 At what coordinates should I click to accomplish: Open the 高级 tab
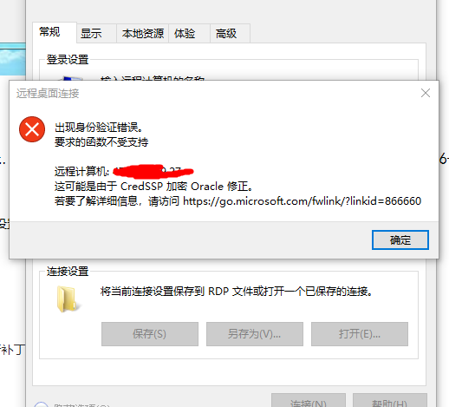[x=226, y=34]
